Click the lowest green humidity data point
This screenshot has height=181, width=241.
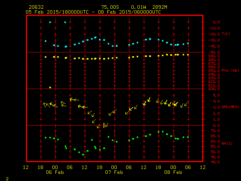(x=83, y=155)
